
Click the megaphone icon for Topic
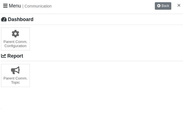(15, 70)
